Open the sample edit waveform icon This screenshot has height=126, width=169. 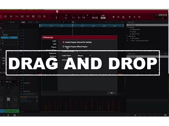click(x=17, y=16)
